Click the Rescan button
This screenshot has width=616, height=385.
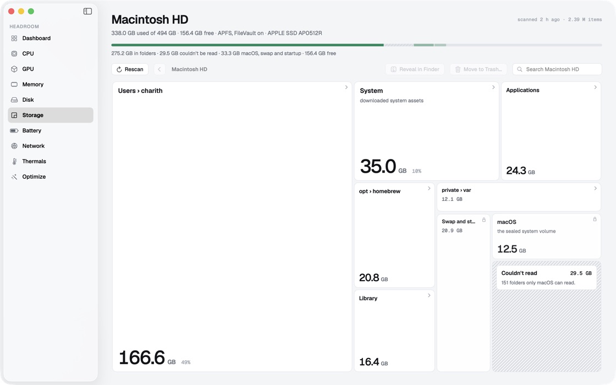click(x=130, y=69)
